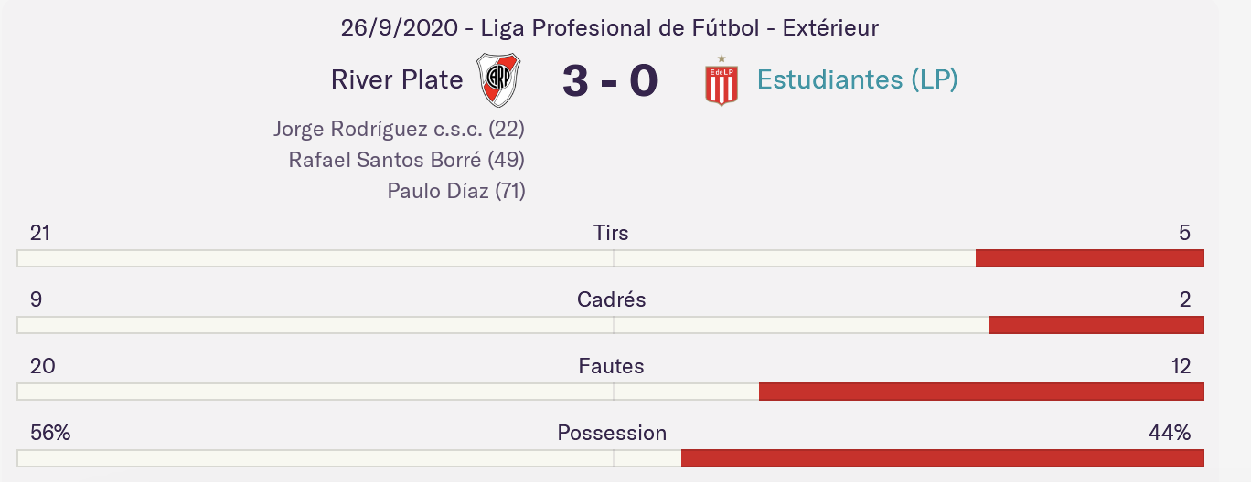Click the Cadrés stat label
1251x482 pixels.
click(611, 299)
